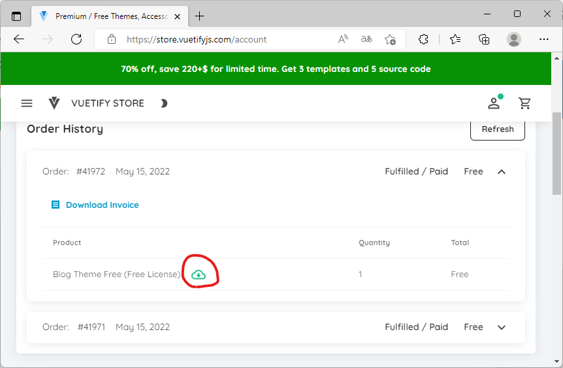563x368 pixels.
Task: Click the Total column header
Action: click(460, 243)
